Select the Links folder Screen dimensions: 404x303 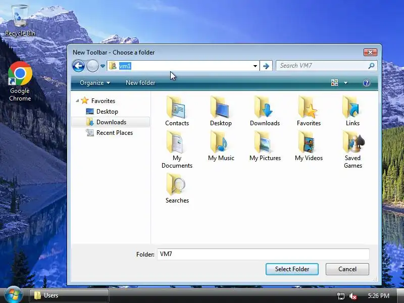point(352,111)
